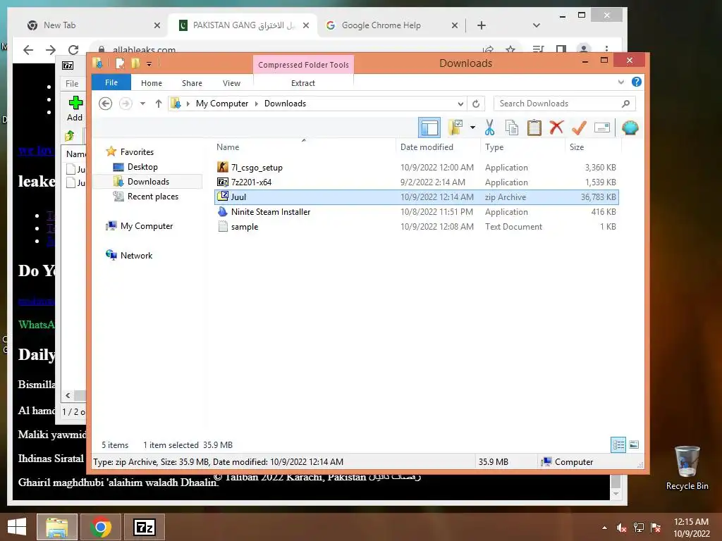Open the Windows Start button
The height and width of the screenshot is (541, 722).
click(17, 527)
